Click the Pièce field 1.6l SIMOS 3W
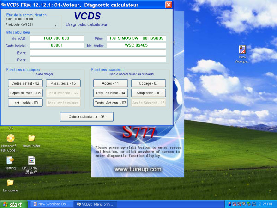The height and width of the screenshot is (208, 277). tap(136, 38)
